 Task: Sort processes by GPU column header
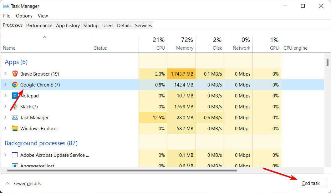click(x=267, y=44)
